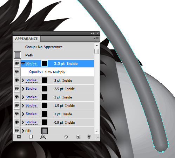Open the Appearance panel options menu
This screenshot has width=175, height=158.
click(96, 39)
